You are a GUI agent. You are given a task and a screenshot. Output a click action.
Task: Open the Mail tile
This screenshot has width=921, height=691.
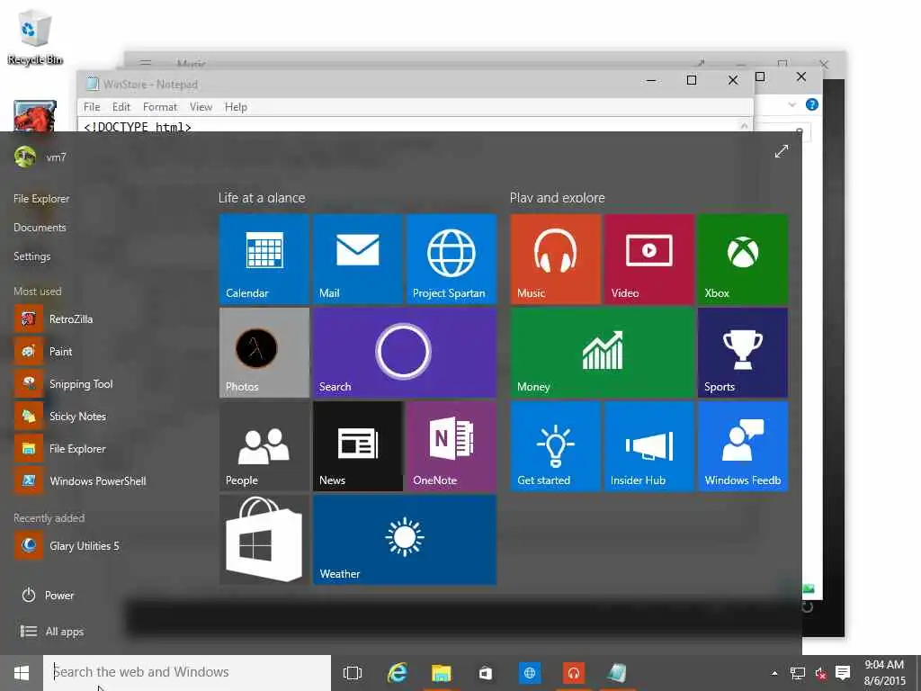(x=357, y=258)
